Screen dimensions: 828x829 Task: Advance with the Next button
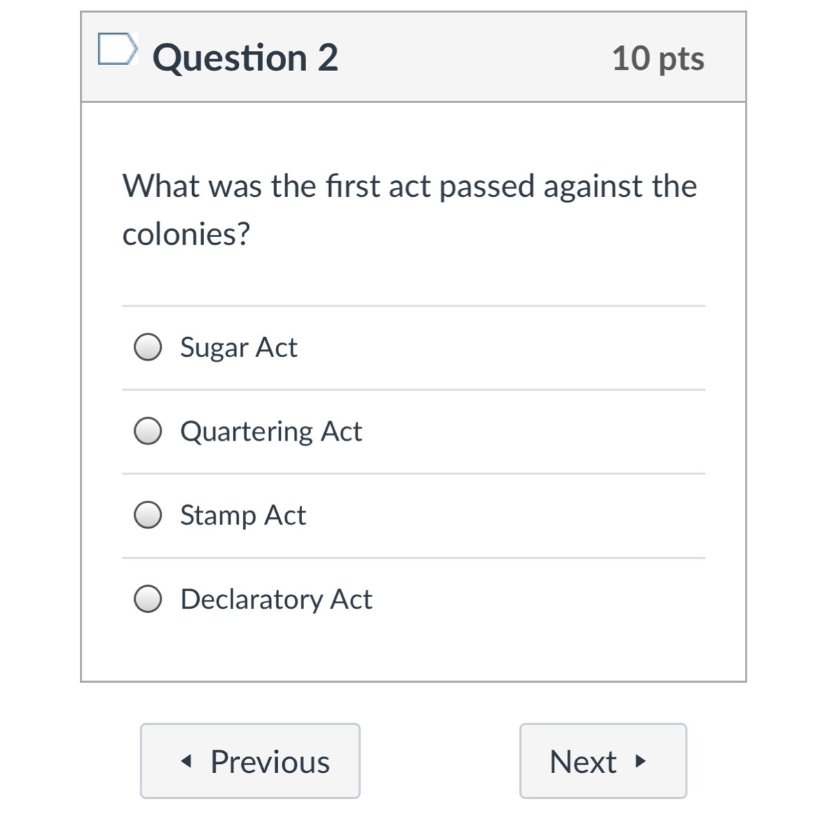pyautogui.click(x=603, y=761)
